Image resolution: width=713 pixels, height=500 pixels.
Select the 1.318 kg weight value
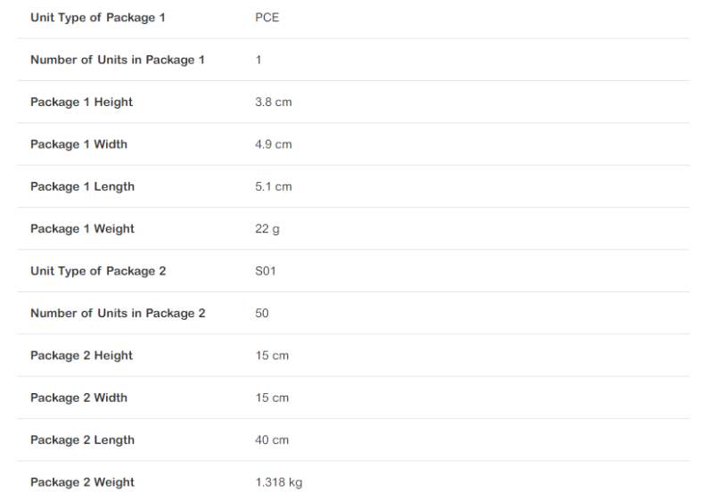pyautogui.click(x=278, y=482)
